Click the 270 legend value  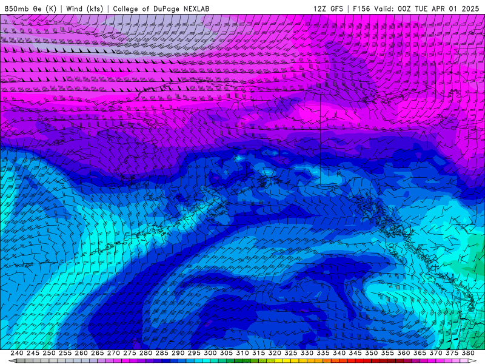coord(113,353)
